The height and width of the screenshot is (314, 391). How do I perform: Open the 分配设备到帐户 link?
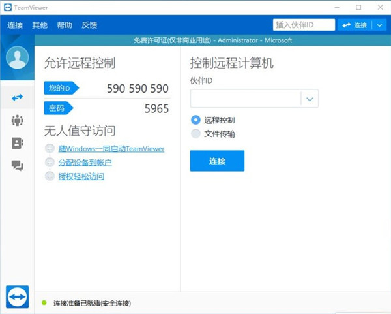tap(85, 163)
